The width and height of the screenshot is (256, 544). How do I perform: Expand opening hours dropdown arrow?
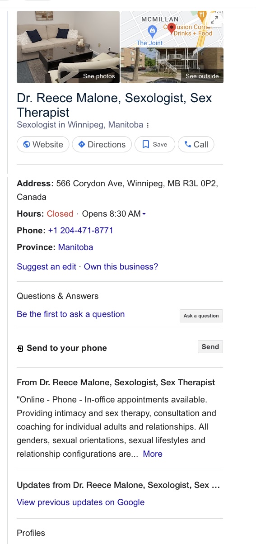pos(144,214)
